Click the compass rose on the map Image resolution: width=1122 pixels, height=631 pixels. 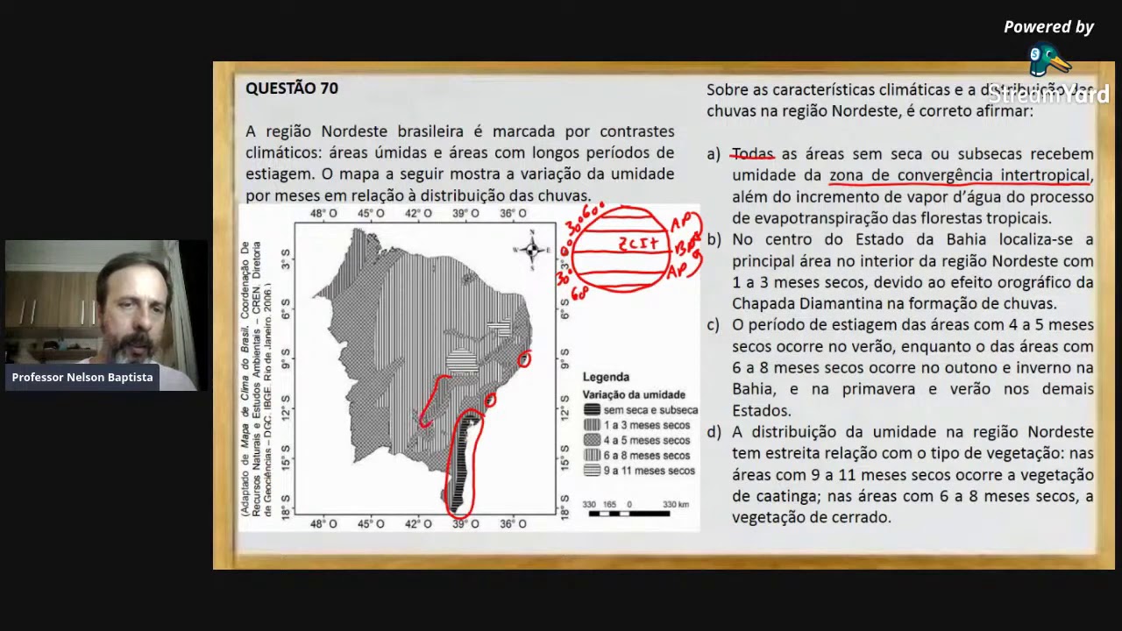[x=532, y=250]
